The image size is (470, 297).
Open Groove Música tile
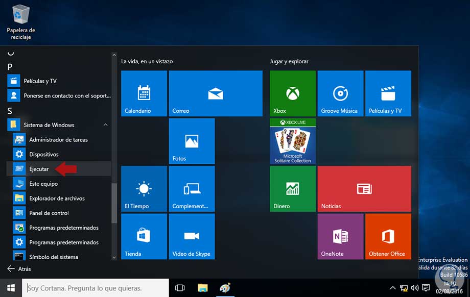pyautogui.click(x=340, y=93)
